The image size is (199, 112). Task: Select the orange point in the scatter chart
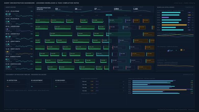pyautogui.click(x=181, y=50)
